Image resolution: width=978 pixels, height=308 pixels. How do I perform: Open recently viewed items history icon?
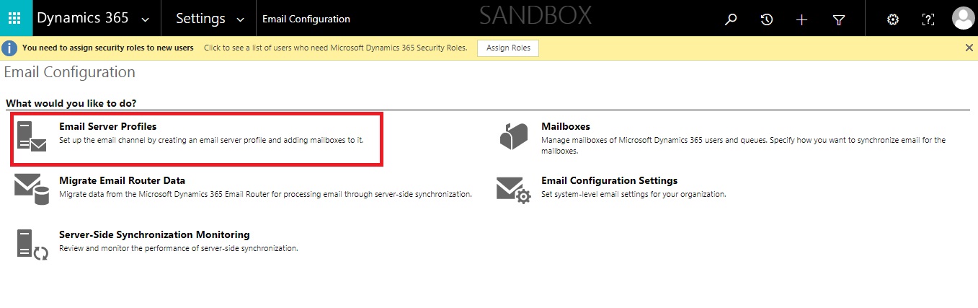click(767, 19)
